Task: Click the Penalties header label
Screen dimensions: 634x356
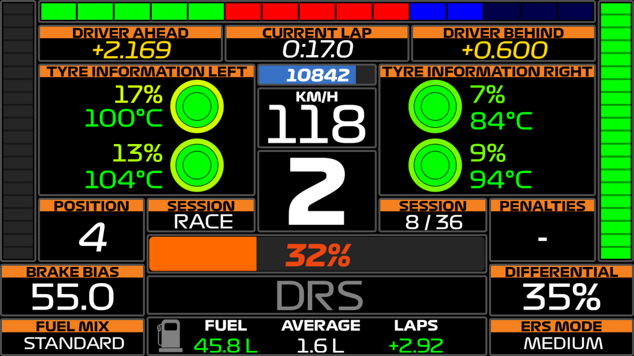Action: [x=542, y=206]
